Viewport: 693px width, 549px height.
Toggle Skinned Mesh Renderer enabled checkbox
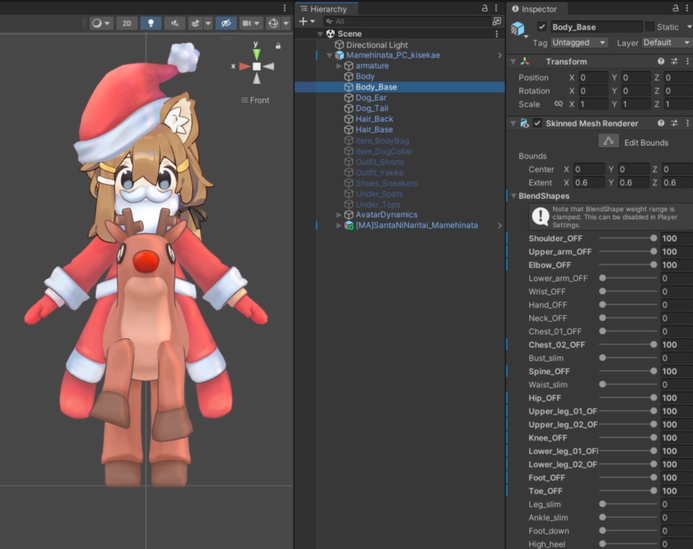pos(537,123)
